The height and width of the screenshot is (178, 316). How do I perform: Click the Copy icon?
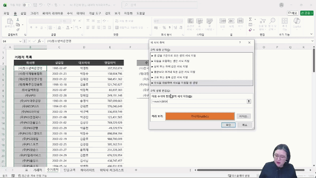pyautogui.click(x=18, y=25)
